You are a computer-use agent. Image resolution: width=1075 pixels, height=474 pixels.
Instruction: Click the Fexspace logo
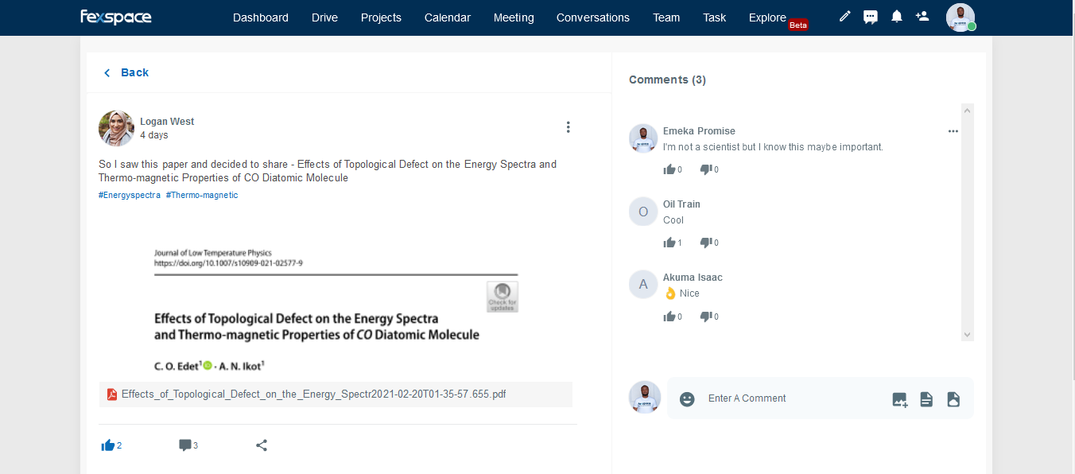click(x=116, y=17)
